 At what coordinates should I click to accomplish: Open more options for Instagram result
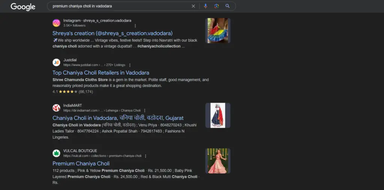135,25
